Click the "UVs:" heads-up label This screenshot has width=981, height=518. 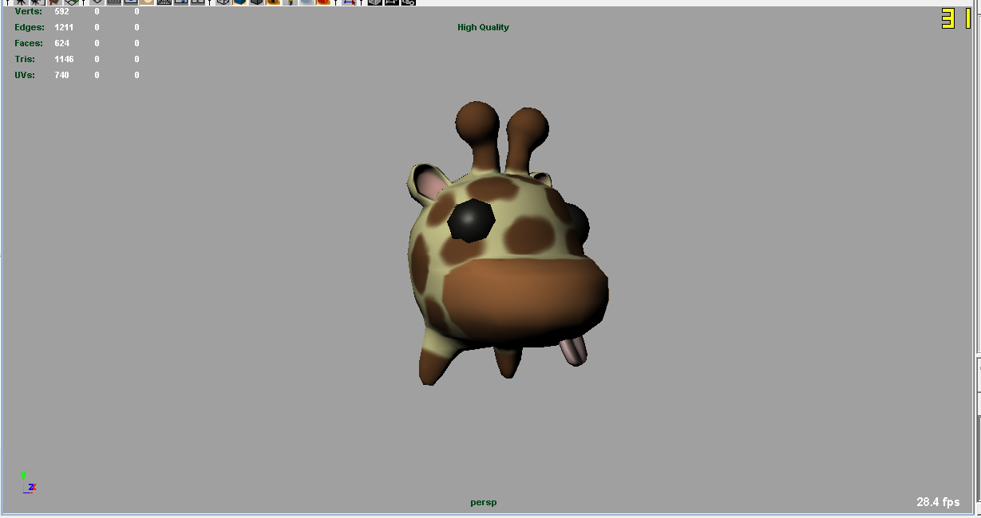click(25, 75)
